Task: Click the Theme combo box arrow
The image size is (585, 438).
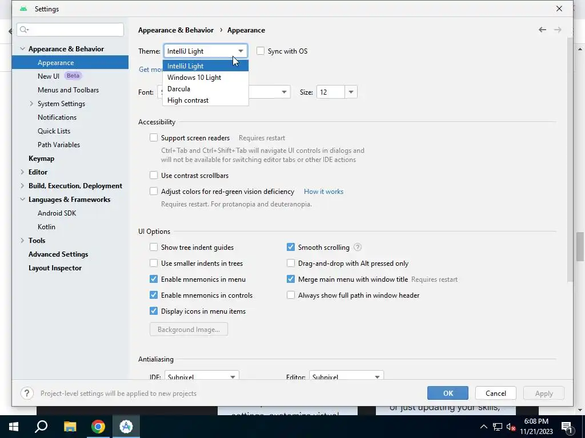Action: pyautogui.click(x=241, y=51)
